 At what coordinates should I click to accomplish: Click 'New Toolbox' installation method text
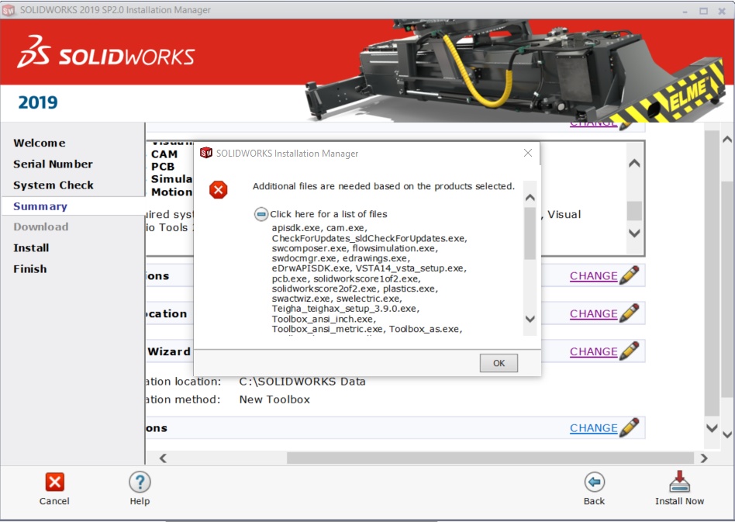pos(274,399)
